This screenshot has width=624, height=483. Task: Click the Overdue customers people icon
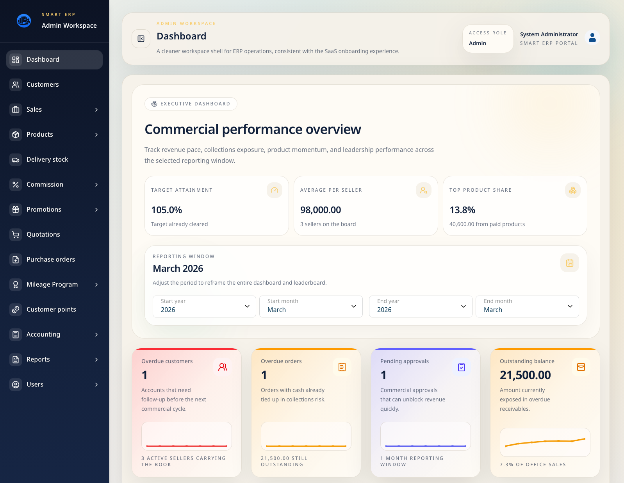(x=223, y=367)
